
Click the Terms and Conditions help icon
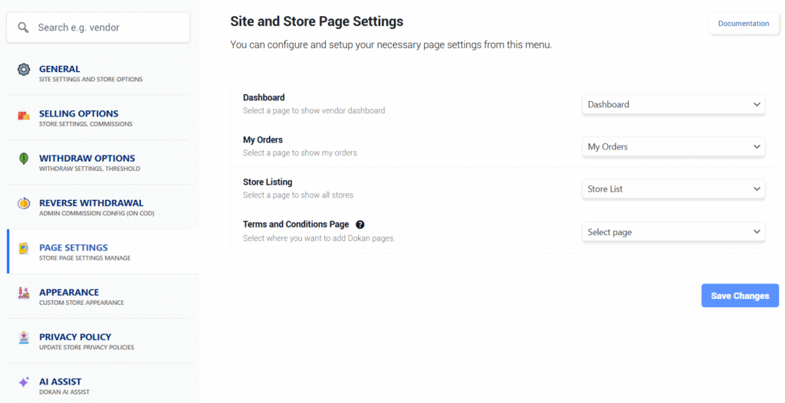point(360,224)
